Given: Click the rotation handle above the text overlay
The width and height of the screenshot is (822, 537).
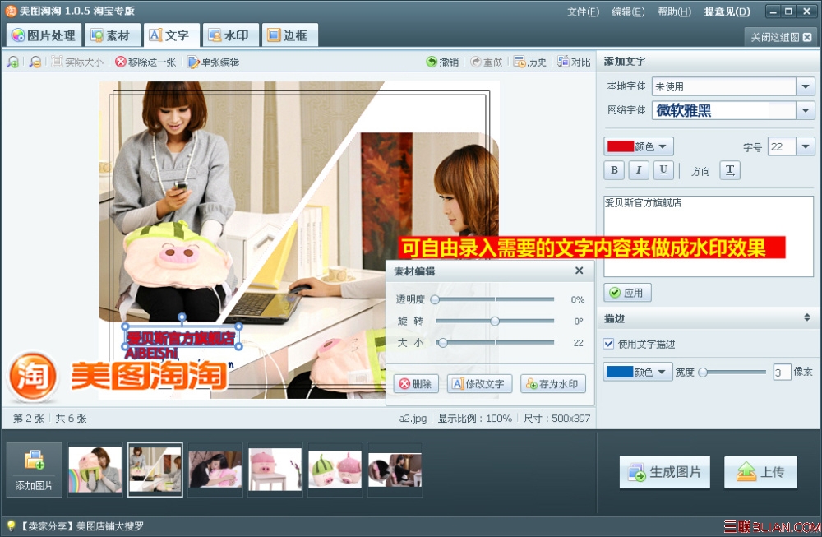Looking at the screenshot, I should [182, 317].
